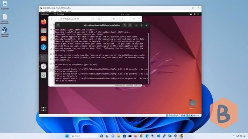Open the Ubuntu network status icon
This screenshot has height=139, width=248.
(x=191, y=14)
